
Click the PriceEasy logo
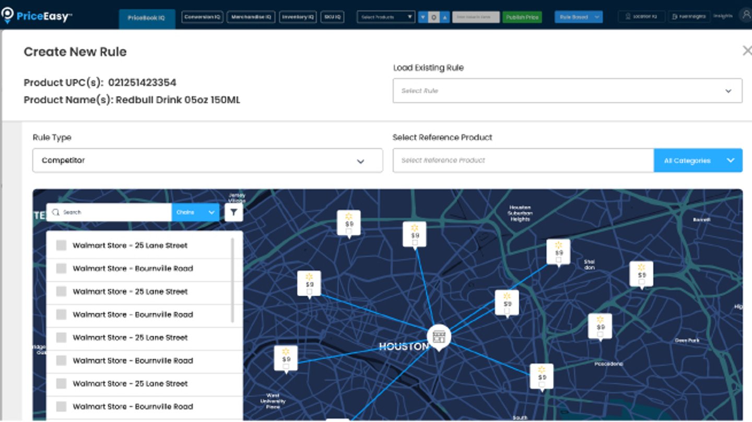37,16
